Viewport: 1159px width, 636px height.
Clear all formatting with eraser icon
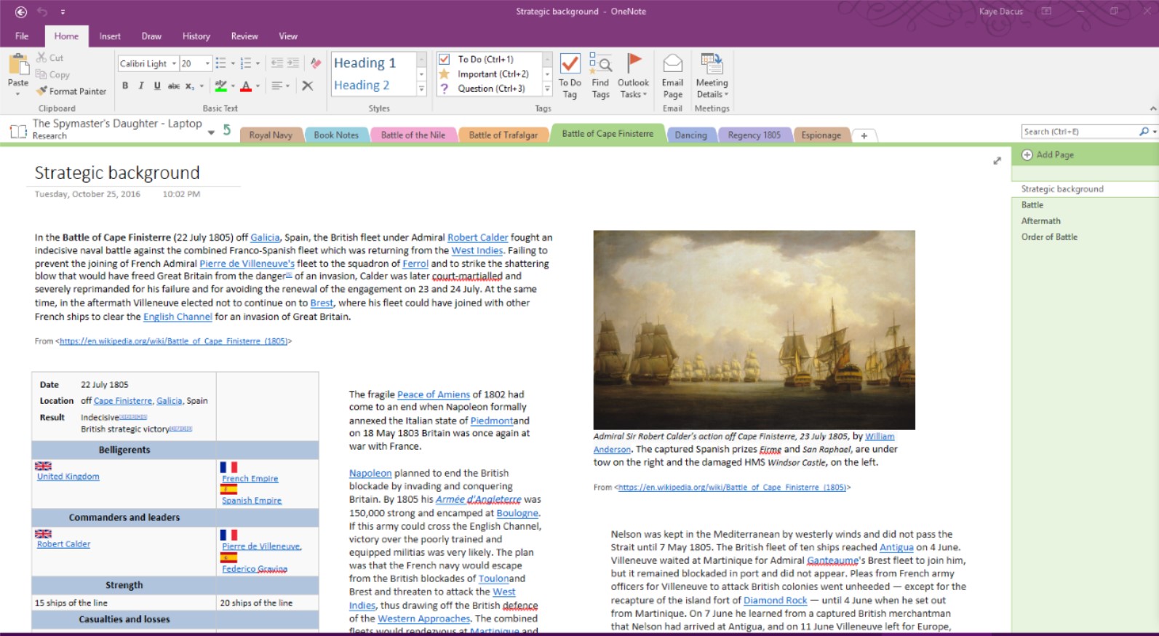(315, 63)
